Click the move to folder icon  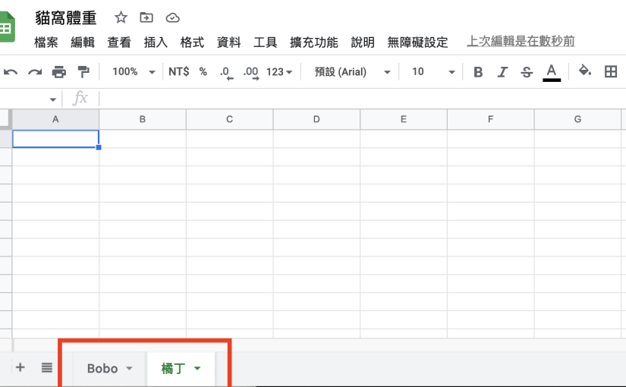[146, 17]
